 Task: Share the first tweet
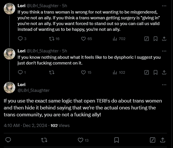pyautogui.click(x=164, y=39)
